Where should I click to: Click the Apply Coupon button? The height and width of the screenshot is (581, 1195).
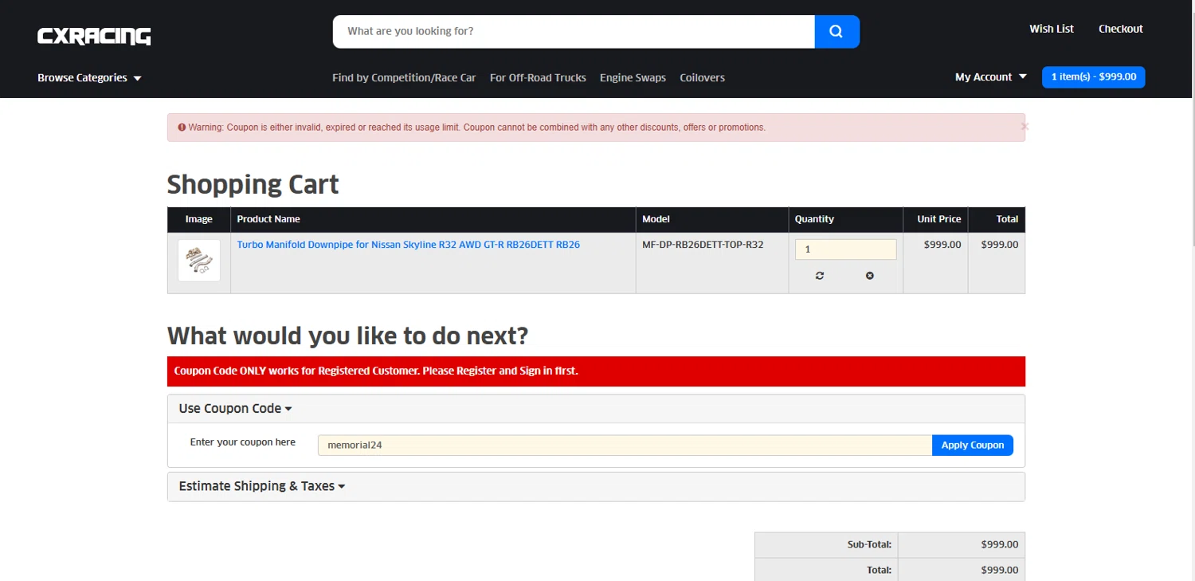tap(973, 445)
